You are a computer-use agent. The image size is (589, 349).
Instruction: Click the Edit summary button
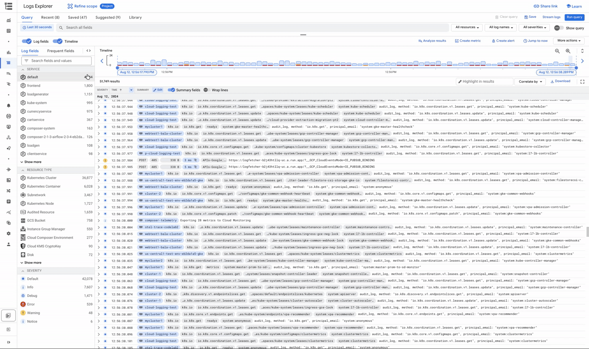tap(158, 90)
